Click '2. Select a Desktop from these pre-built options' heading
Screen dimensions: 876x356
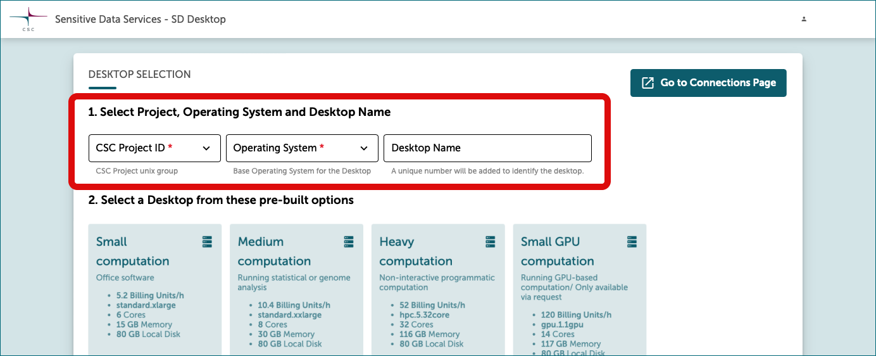[221, 200]
